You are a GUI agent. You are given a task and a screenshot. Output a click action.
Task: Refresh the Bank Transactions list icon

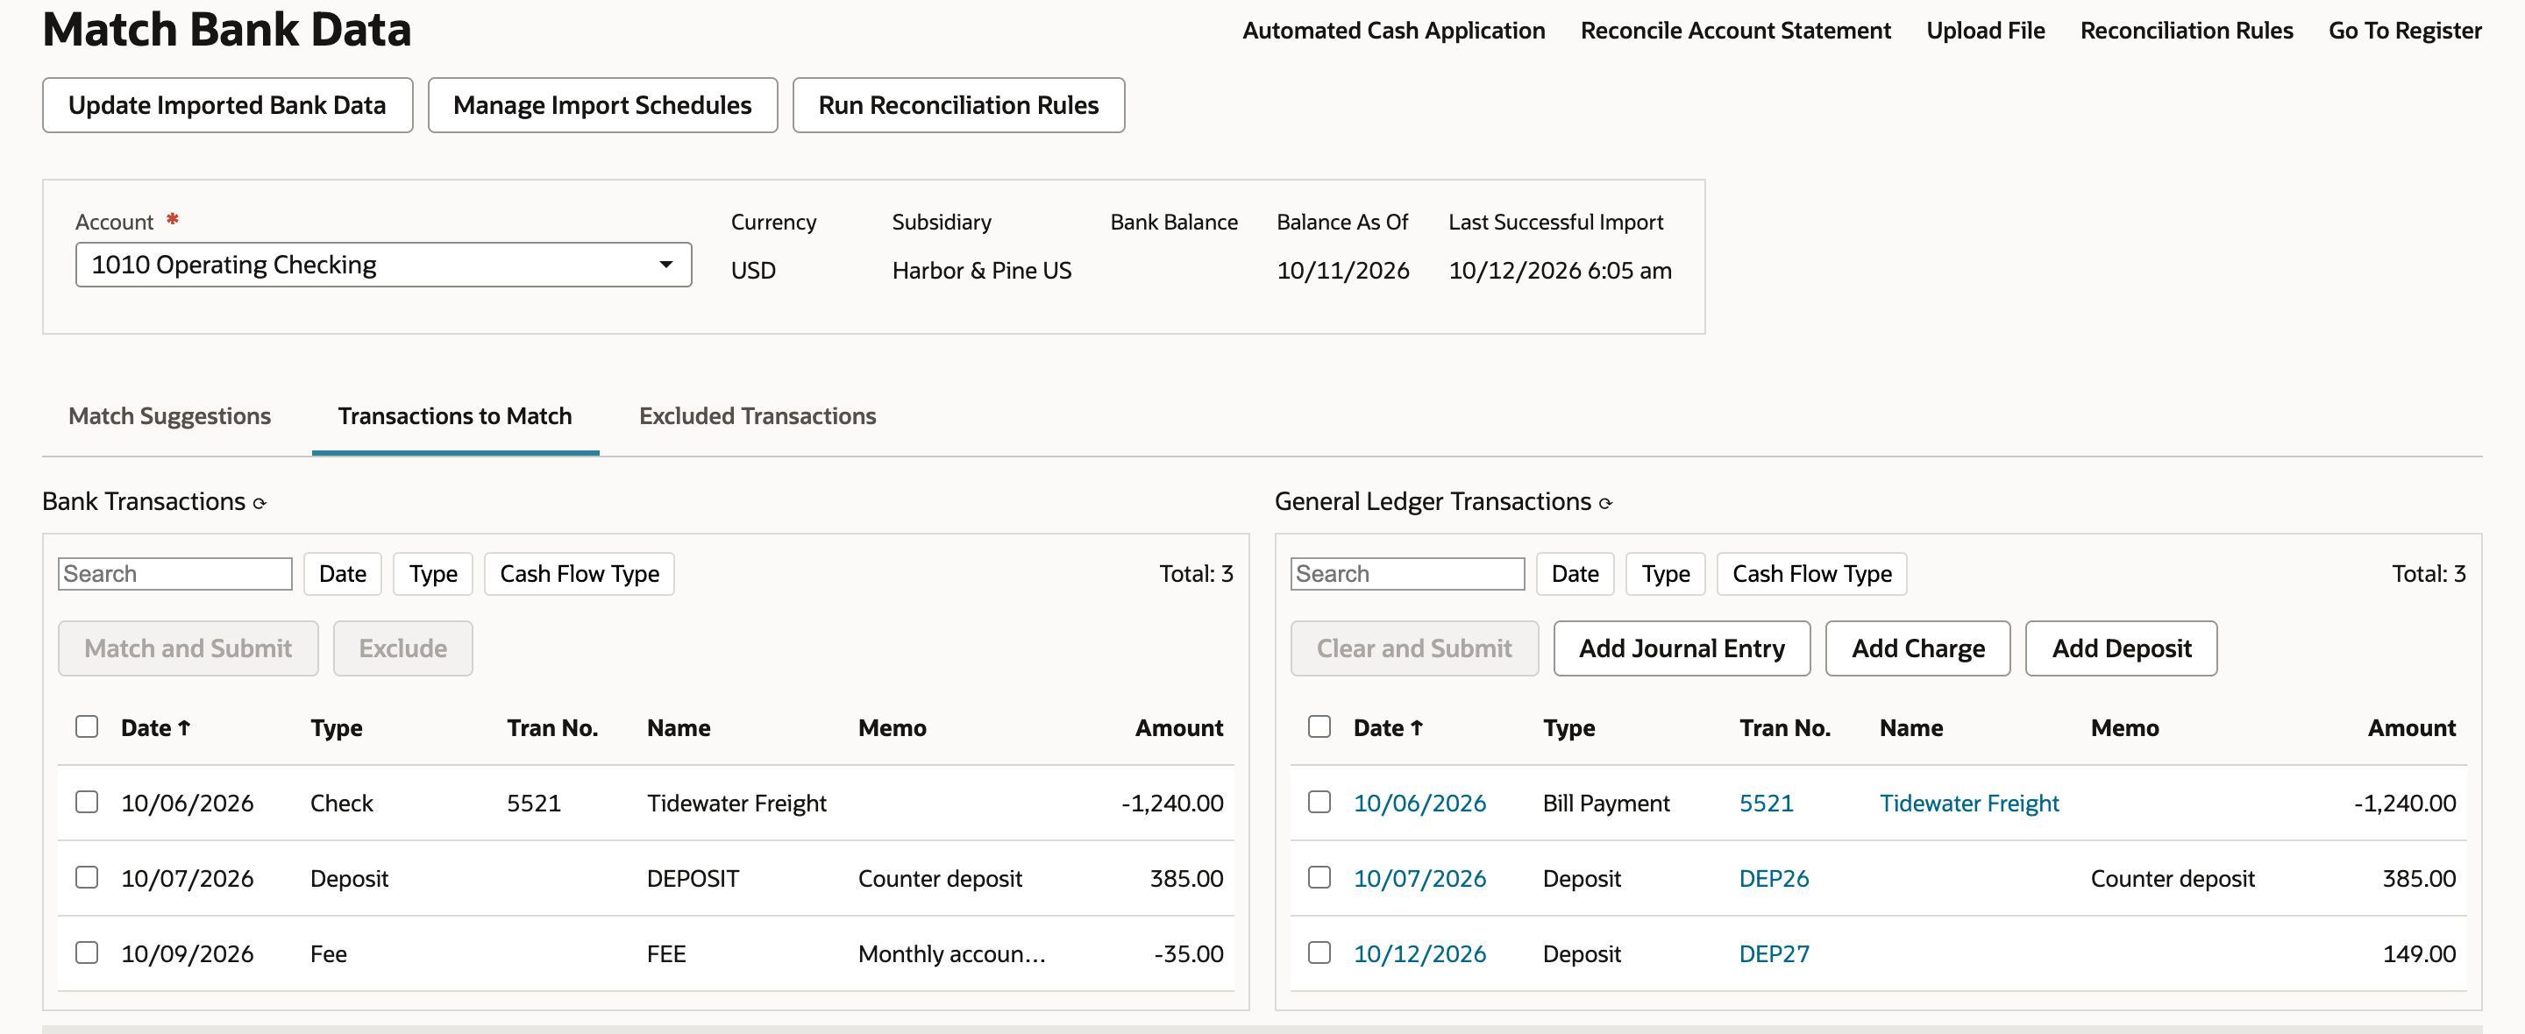coord(260,504)
